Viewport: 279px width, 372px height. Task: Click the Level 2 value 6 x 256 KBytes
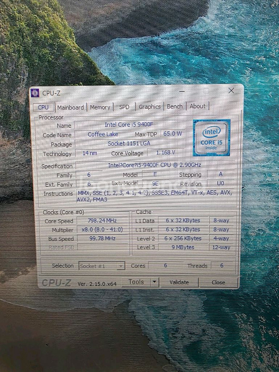point(183,238)
